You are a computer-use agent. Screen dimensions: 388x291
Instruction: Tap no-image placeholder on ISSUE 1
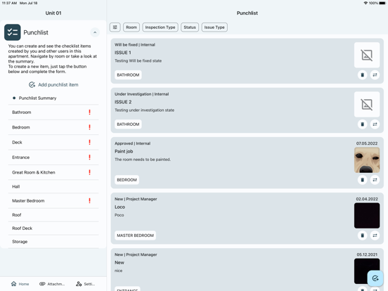click(x=367, y=55)
